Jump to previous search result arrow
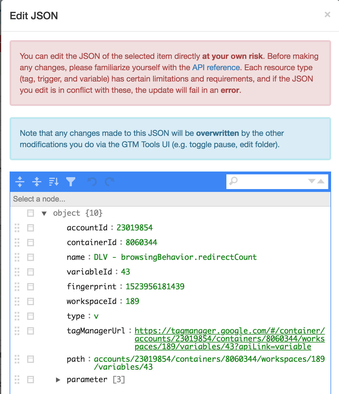The image size is (339, 394). [x=321, y=181]
